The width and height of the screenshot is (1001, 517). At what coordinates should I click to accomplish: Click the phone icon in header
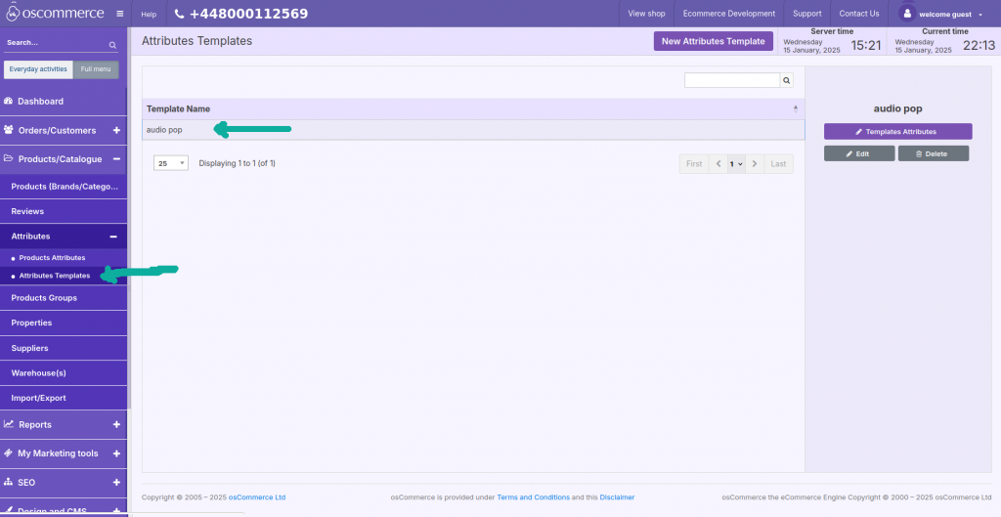[180, 14]
